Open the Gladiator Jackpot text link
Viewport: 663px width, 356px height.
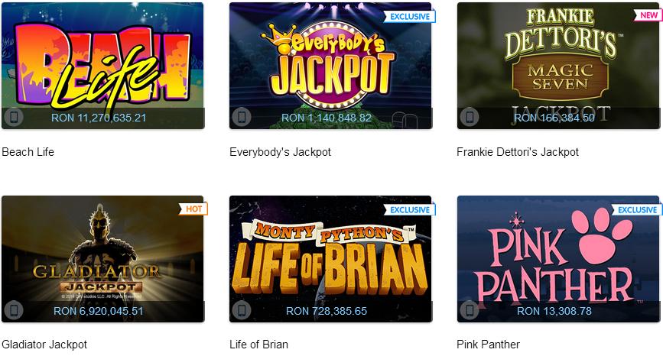[x=44, y=345]
